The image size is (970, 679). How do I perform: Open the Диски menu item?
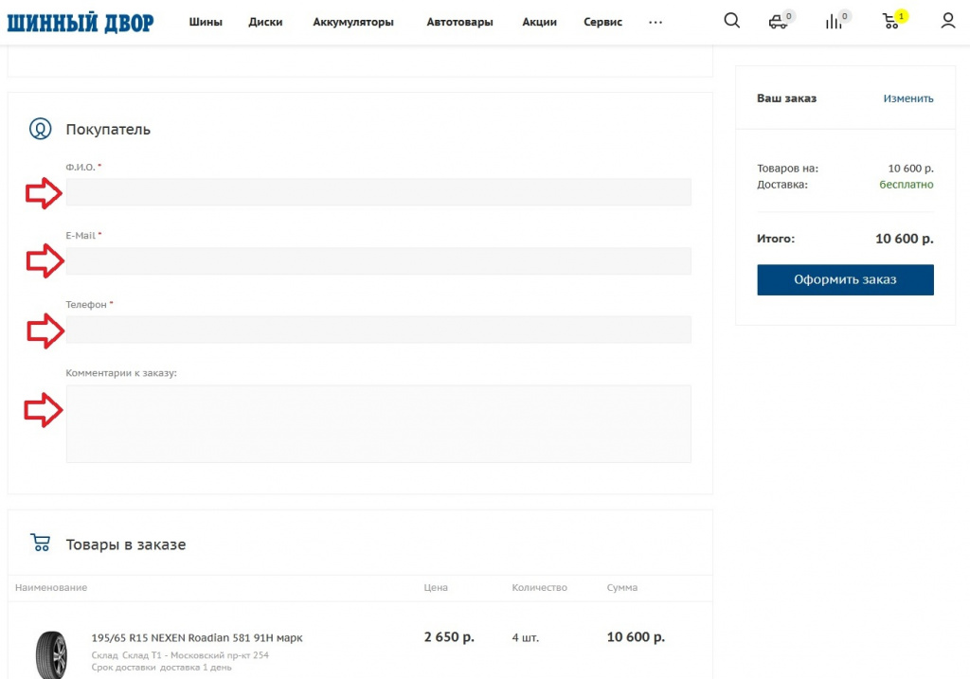(x=265, y=22)
